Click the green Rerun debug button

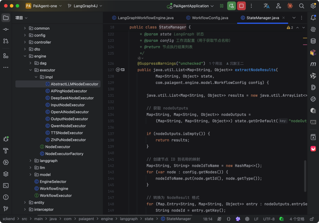tap(232, 6)
